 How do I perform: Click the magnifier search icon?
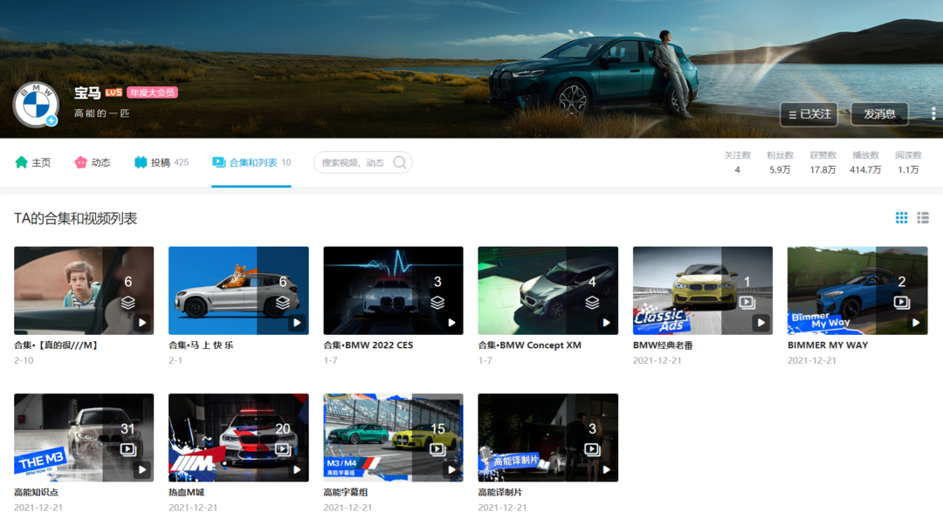400,162
